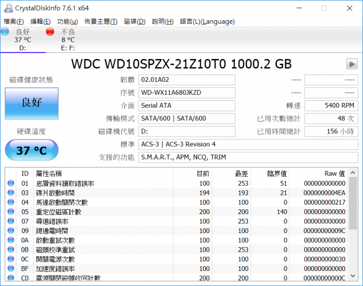The height and width of the screenshot is (286, 363).
Task: Select the 碟片啟動時間 attribute row
Action: click(176, 193)
